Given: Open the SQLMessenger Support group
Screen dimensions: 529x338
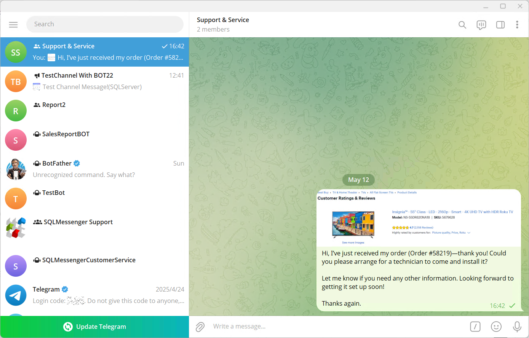Looking at the screenshot, I should (x=94, y=228).
